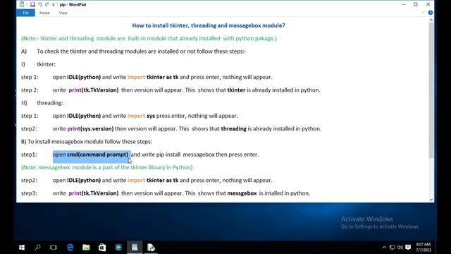451x254 pixels.
Task: Expand the collapsed ribbon with the chevron
Action: (423, 13)
